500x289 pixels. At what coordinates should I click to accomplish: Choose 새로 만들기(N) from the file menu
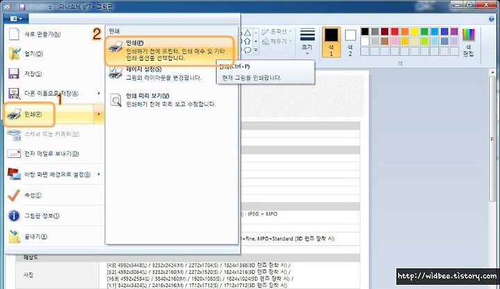click(x=54, y=34)
